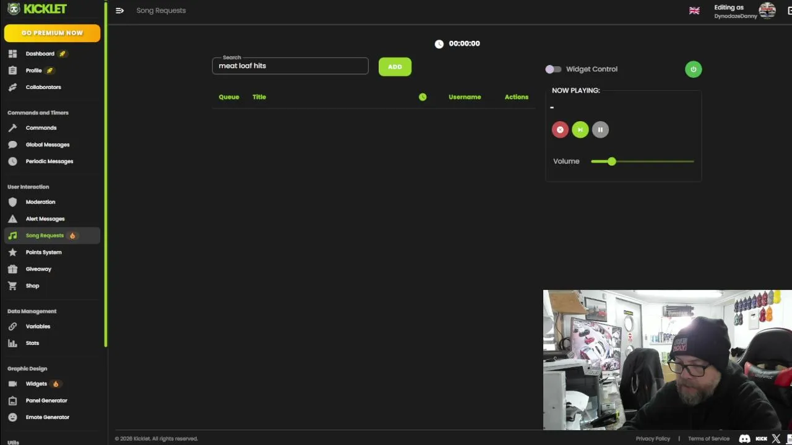
Task: Open the Discord footer icon
Action: pos(745,439)
